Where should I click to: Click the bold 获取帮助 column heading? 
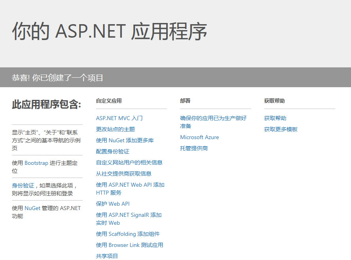tap(274, 101)
